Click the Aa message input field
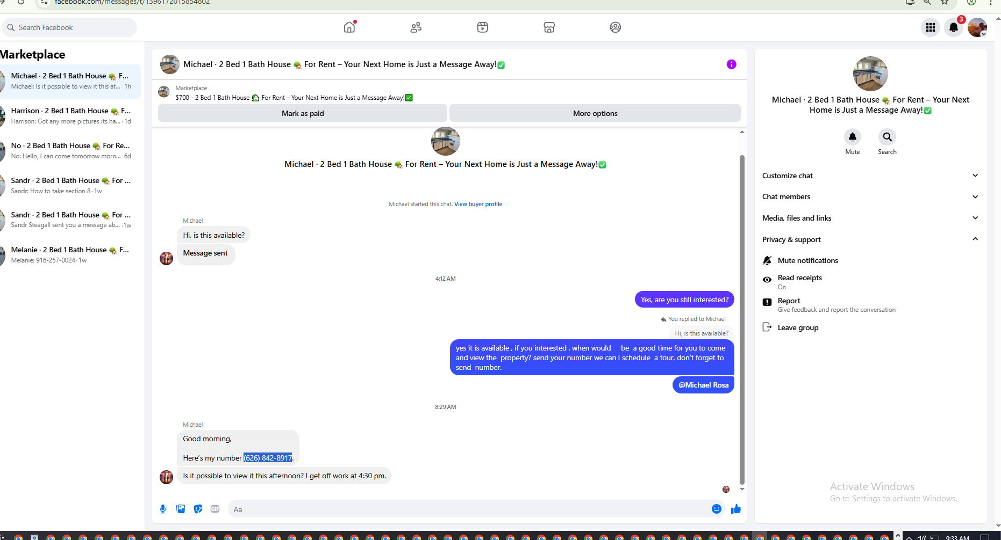 (x=468, y=509)
